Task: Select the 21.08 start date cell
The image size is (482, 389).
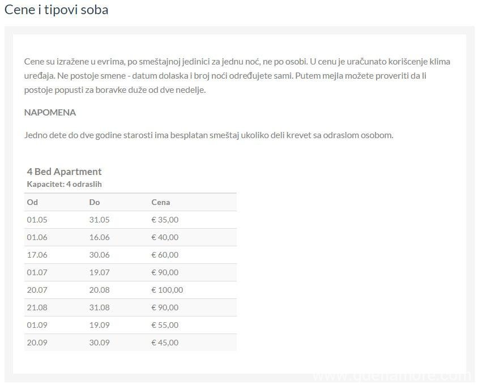Action: [37, 307]
